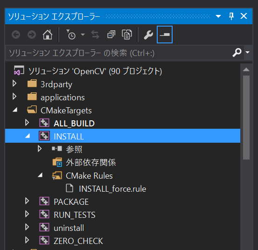Open the window position dropdown in title bar
Image resolution: width=258 pixels, height=250 pixels.
pos(218,16)
